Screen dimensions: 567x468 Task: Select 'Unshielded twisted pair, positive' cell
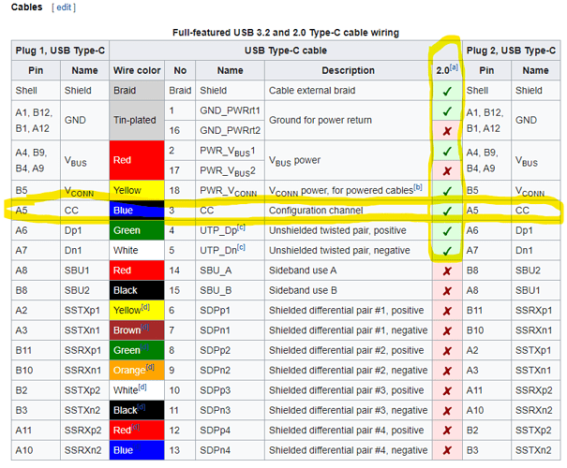point(349,230)
